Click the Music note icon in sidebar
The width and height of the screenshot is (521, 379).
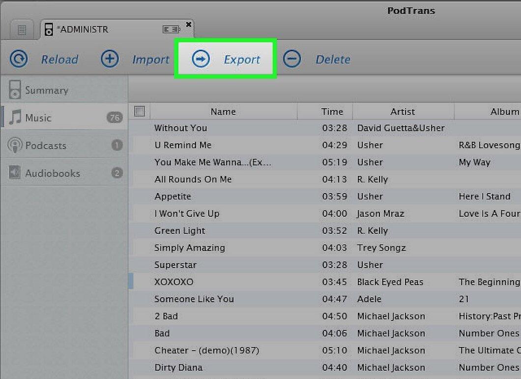click(15, 117)
